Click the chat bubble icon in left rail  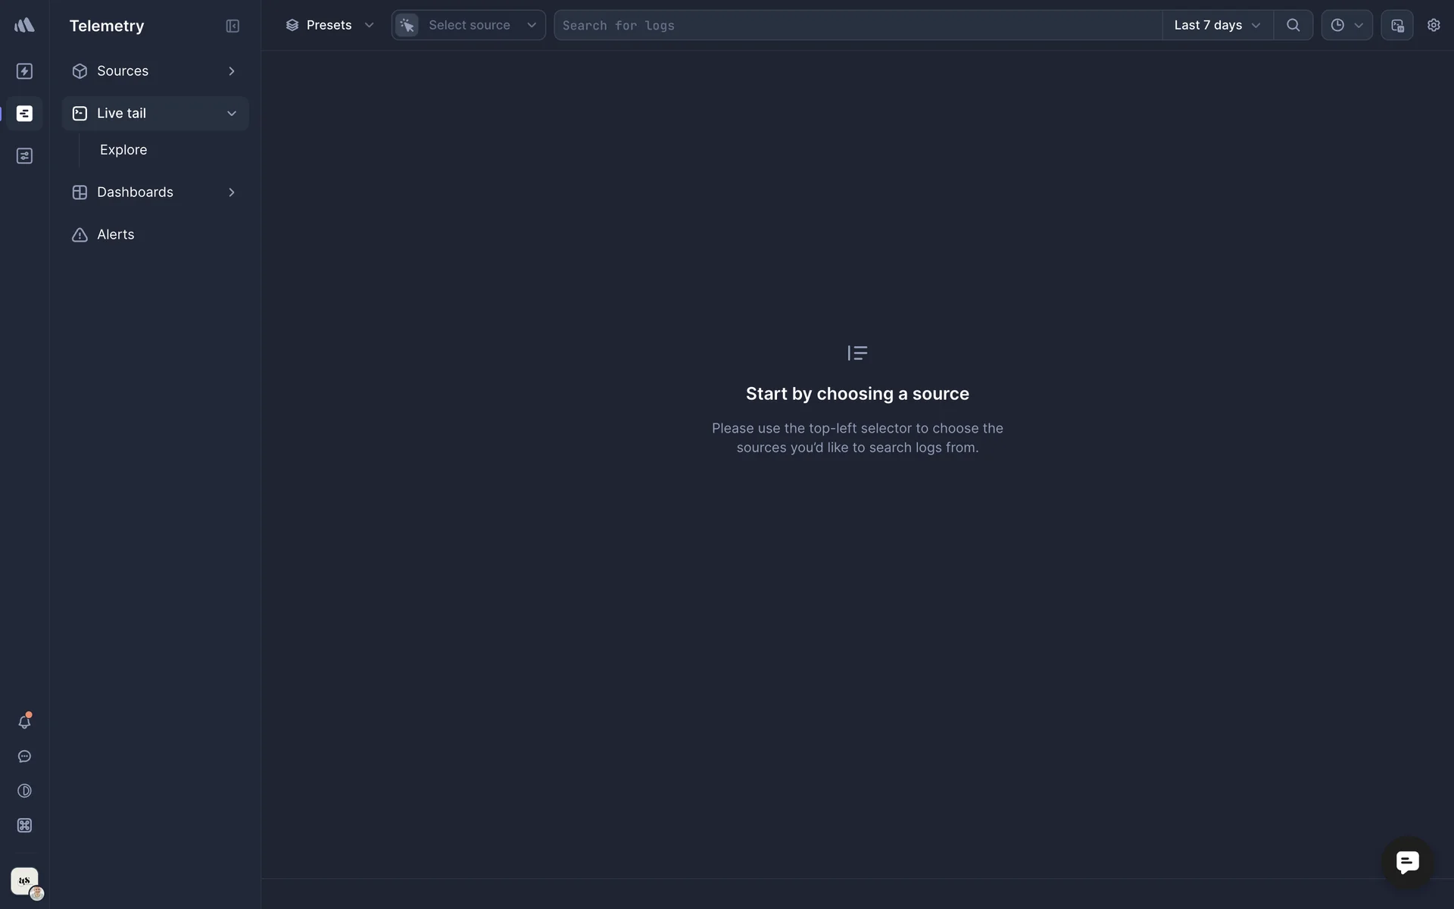(24, 757)
